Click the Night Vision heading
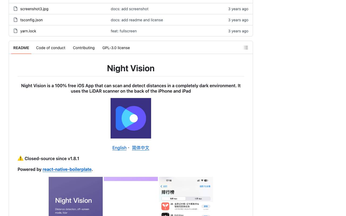Viewport: 346px width, 216px height. [x=131, y=68]
